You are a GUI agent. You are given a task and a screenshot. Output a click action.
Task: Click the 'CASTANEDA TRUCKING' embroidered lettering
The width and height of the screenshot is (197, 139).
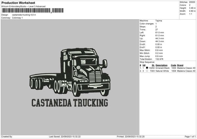70,103
